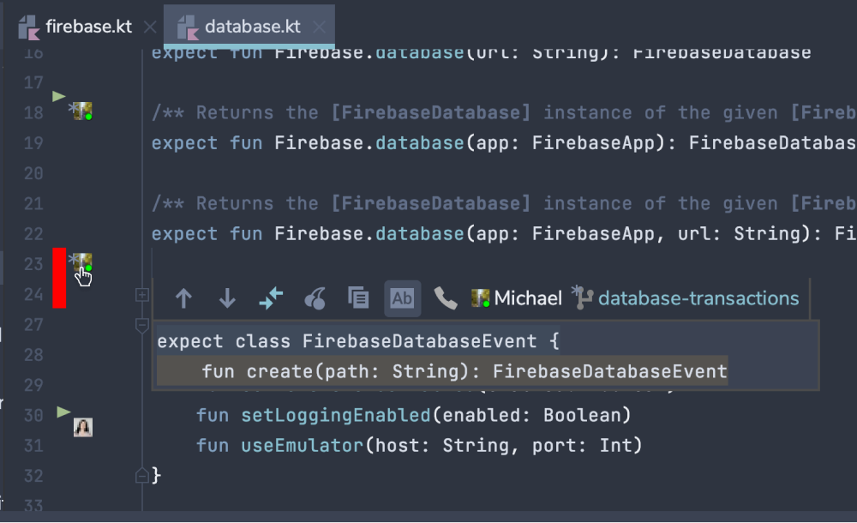Select the compare-with-source arrow icon in the popup toolbar
857x523 pixels.
[x=271, y=298]
